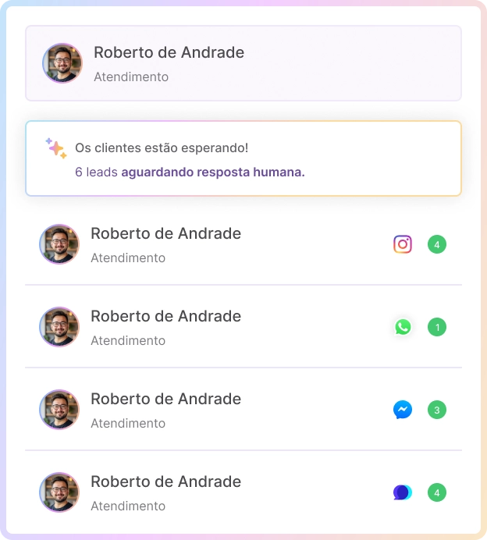Click the Messenger channel icon
This screenshot has height=540, width=487.
(403, 410)
